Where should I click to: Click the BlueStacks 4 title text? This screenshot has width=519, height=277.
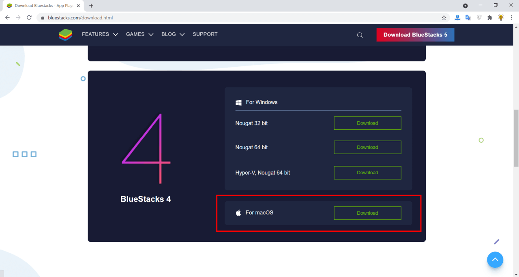click(x=146, y=199)
